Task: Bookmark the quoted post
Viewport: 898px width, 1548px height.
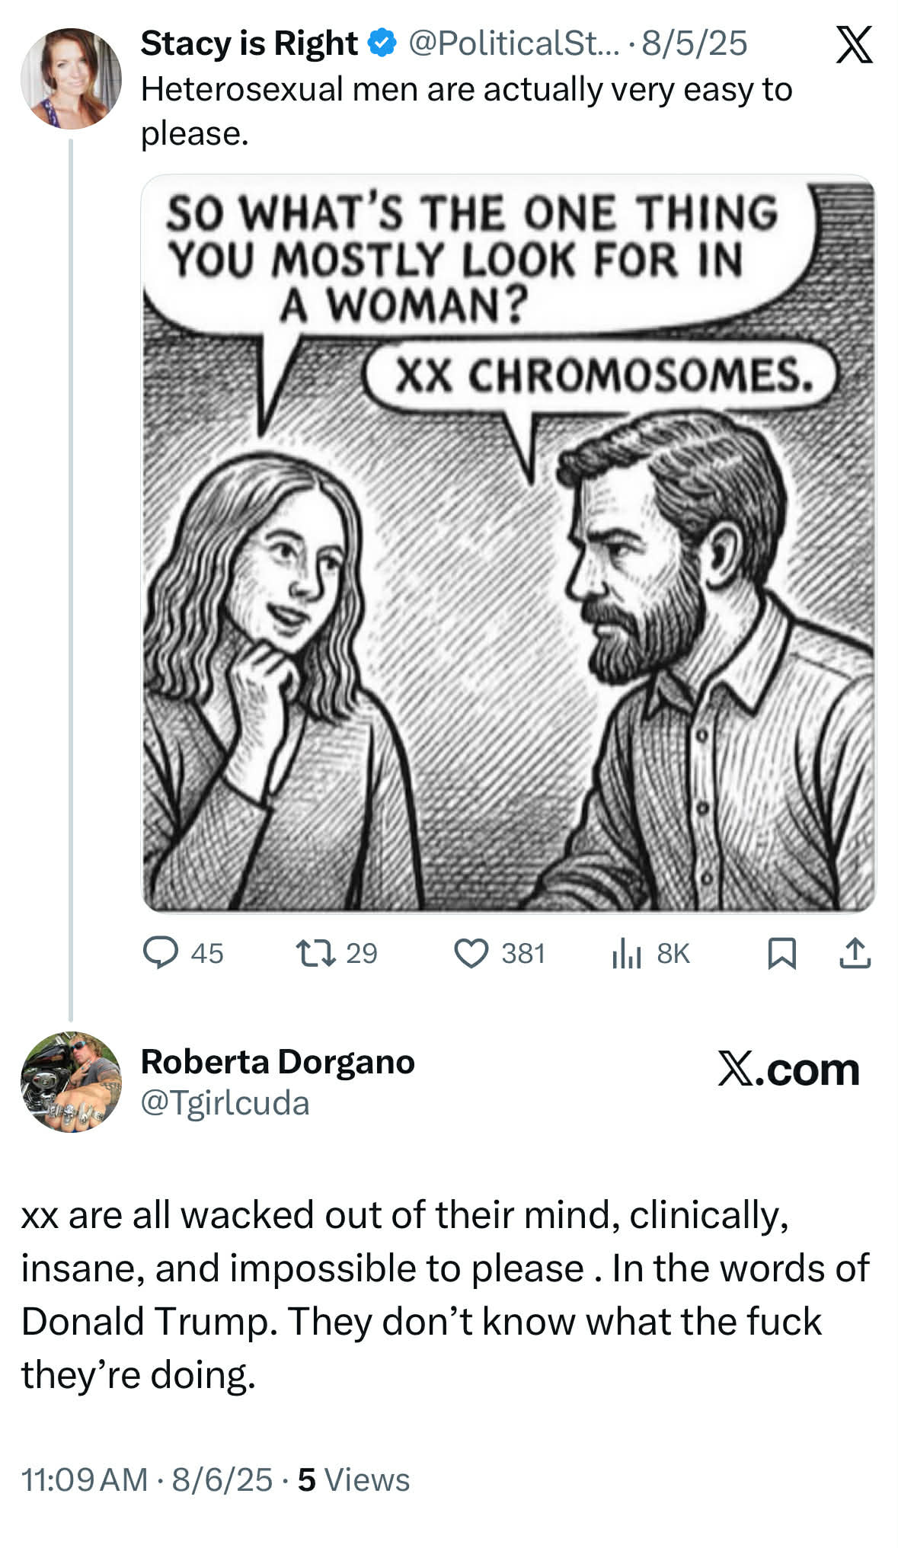Action: pos(781,953)
